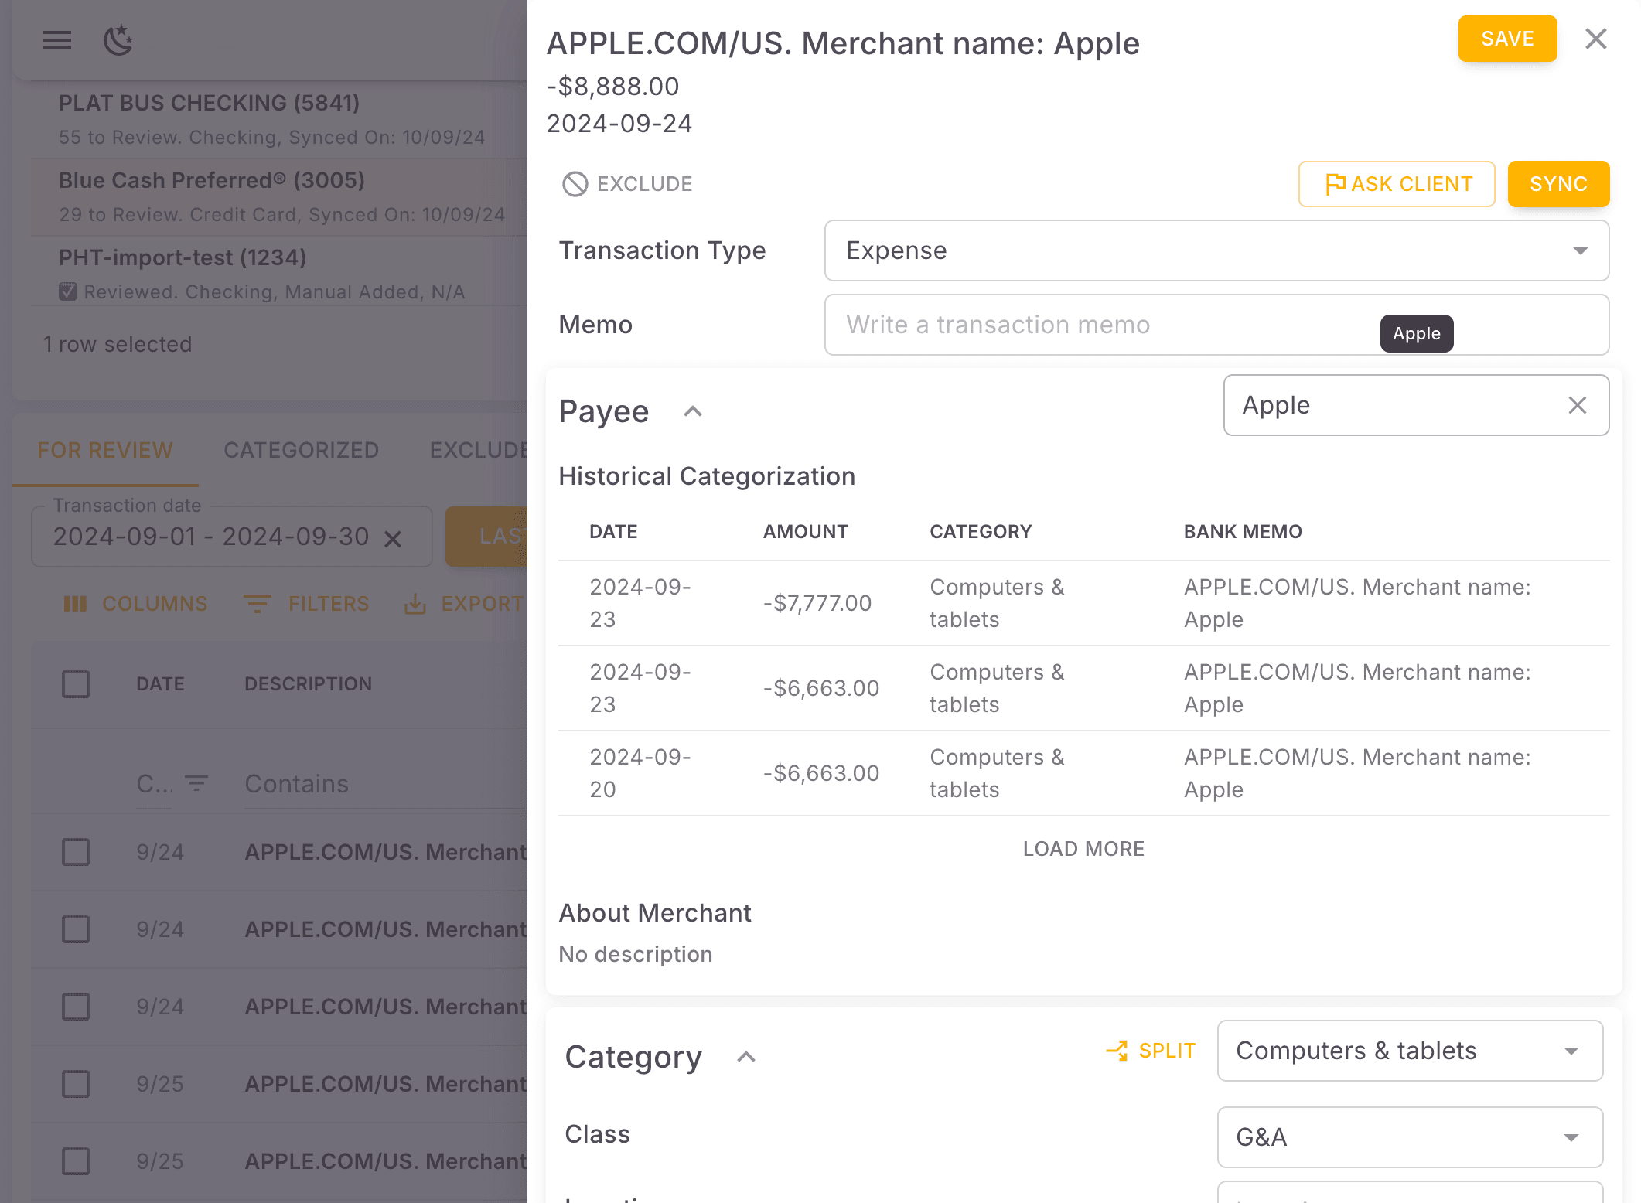Viewport: 1641px width, 1203px height.
Task: Check the select-all checkbox in table header
Action: [x=75, y=683]
